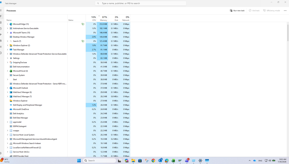Viewport: 289px width, 164px height.
Task: Open the navigation hamburger menu
Action: 1,10
